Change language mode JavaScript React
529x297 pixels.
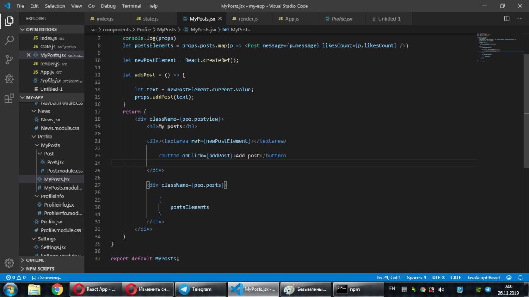click(x=483, y=278)
